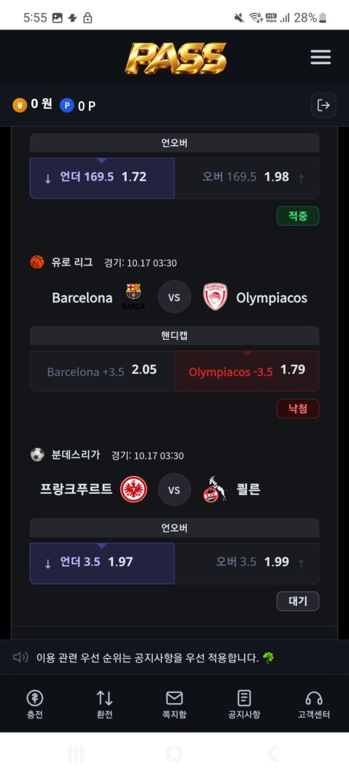Open the 쪽지함 envelope icon

click(174, 698)
